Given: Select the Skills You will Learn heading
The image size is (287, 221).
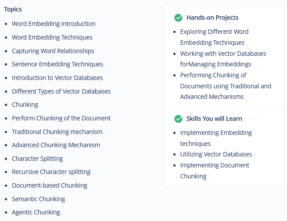Looking at the screenshot, I should click(214, 119).
